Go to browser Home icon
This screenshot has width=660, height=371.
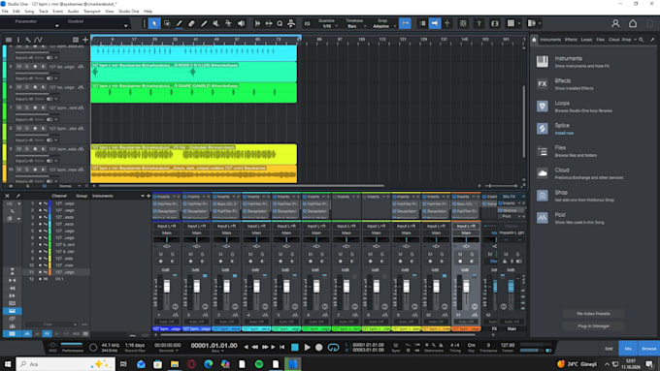[x=534, y=40]
